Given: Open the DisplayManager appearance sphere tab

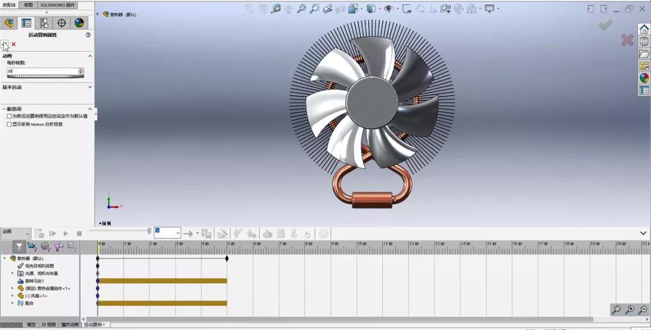Looking at the screenshot, I should (x=79, y=23).
